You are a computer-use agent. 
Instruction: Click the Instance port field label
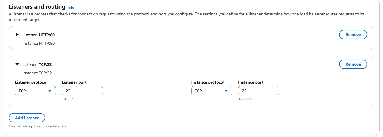pos(251,82)
